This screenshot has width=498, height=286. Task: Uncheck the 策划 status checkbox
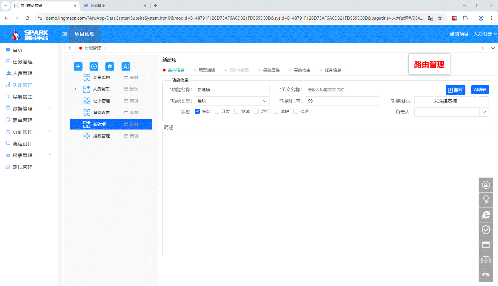point(197,111)
